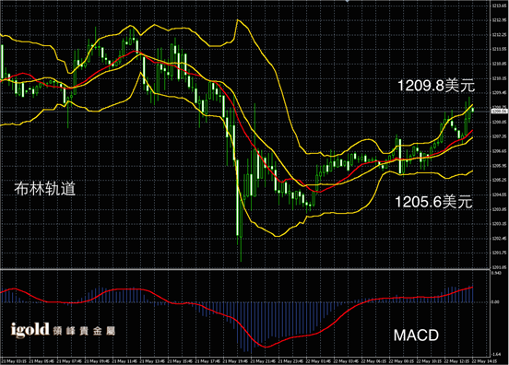The width and height of the screenshot is (509, 365).
Task: Click the 1207.35 price axis label
Action: (500, 136)
